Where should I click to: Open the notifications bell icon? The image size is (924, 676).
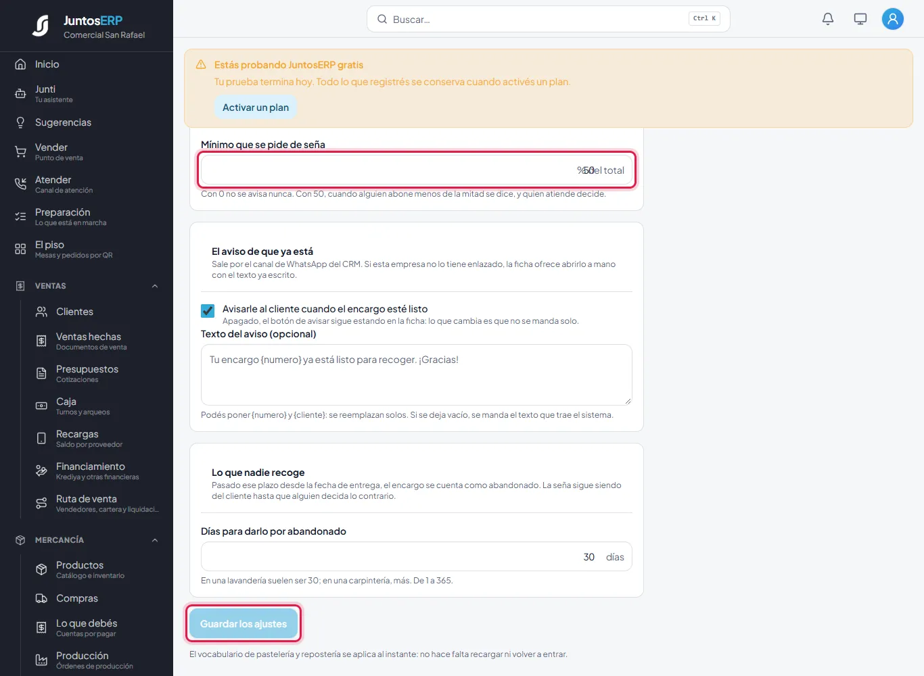(x=828, y=19)
